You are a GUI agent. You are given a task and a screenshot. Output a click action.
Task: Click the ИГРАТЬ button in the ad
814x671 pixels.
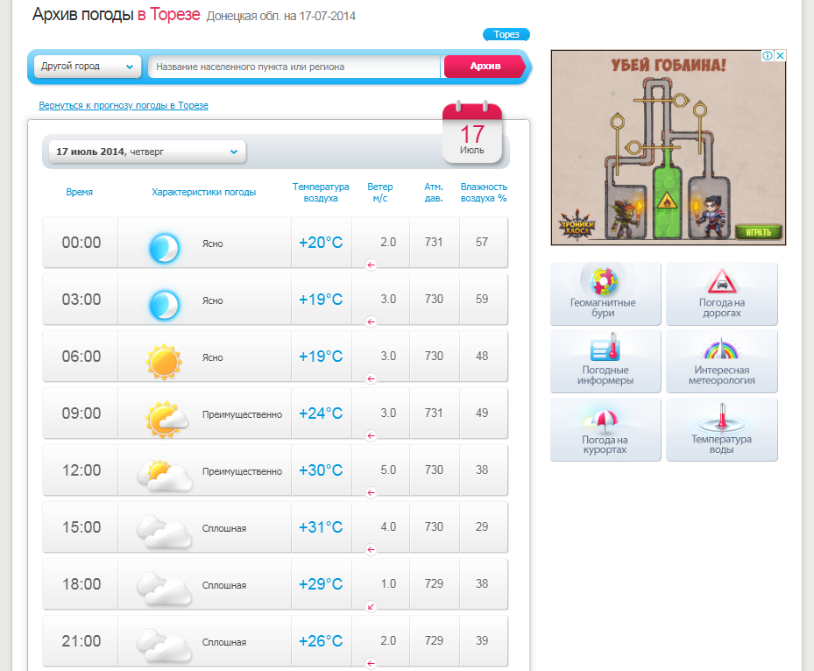[x=759, y=232]
